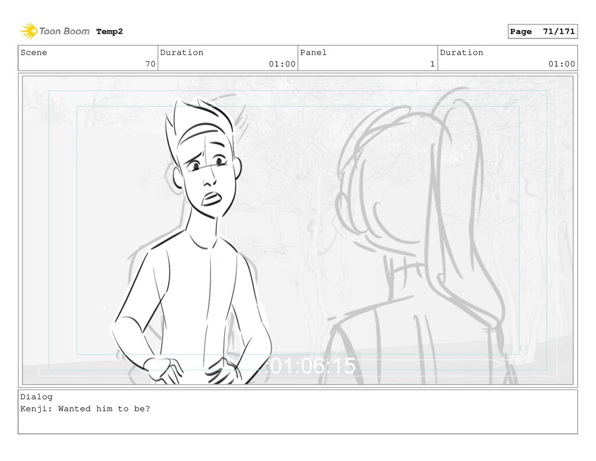
Task: Select the 'Temp2' project title text
Action: (x=109, y=31)
